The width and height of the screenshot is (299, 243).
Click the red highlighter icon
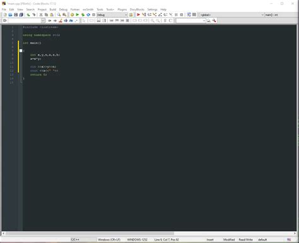(x=61, y=21)
